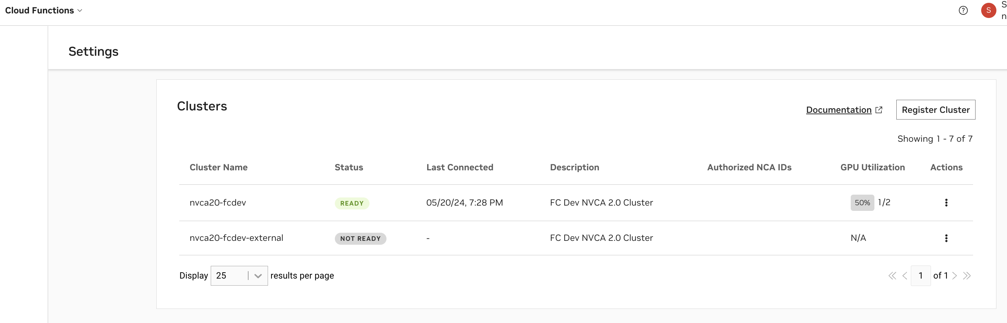The image size is (1007, 323).
Task: Go to previous page arrow
Action: [904, 276]
